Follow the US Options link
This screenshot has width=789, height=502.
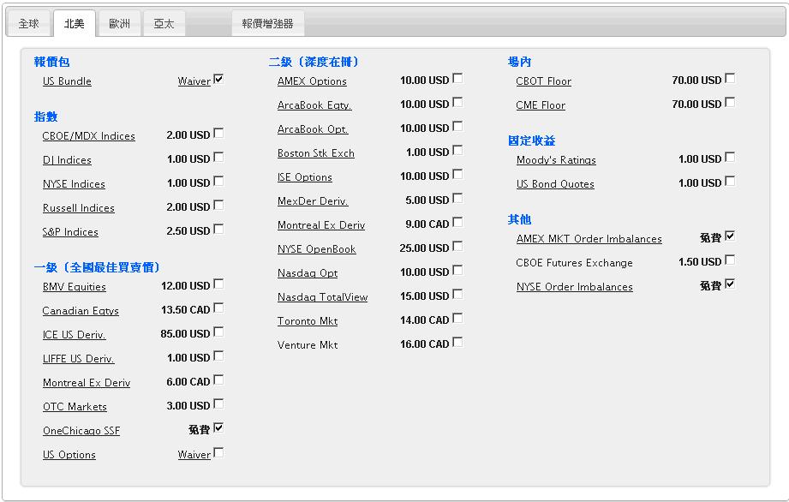[69, 455]
